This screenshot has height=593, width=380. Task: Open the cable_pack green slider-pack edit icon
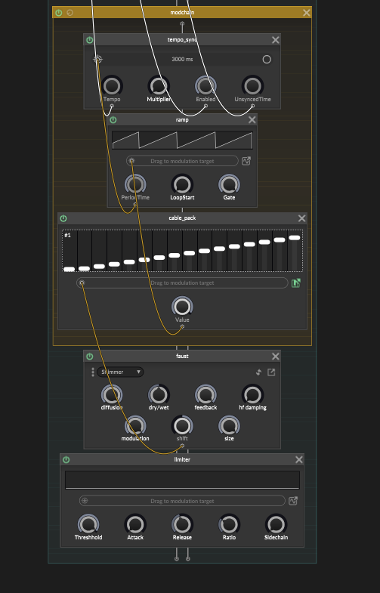pyautogui.click(x=296, y=283)
